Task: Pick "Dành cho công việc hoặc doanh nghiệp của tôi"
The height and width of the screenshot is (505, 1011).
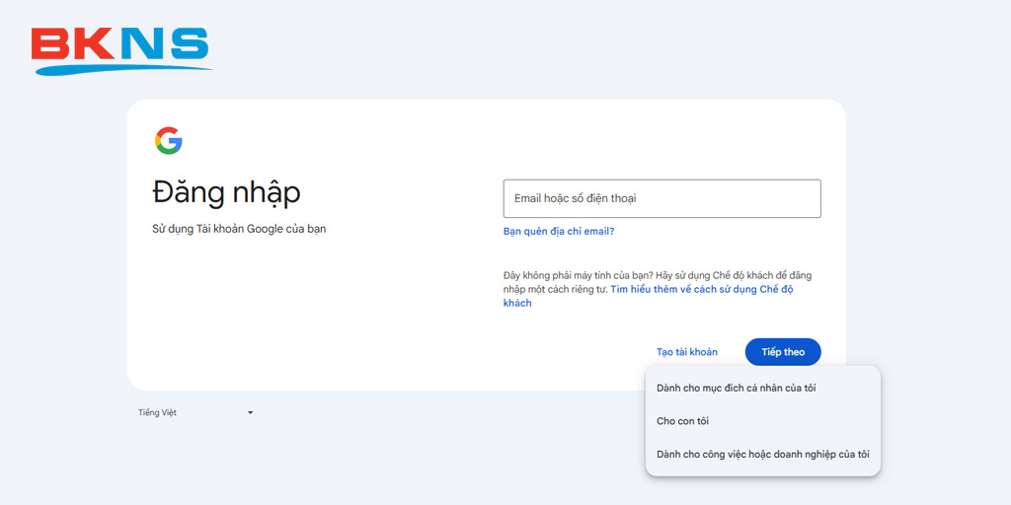Action: pyautogui.click(x=762, y=454)
